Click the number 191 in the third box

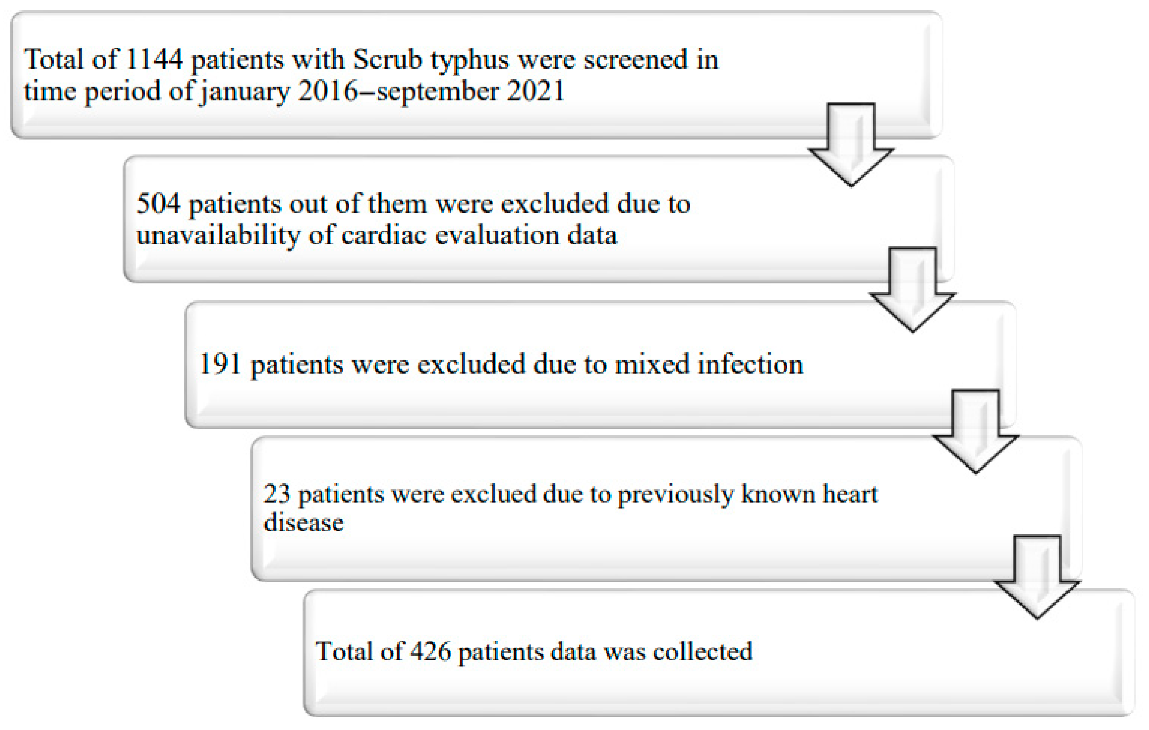click(220, 365)
